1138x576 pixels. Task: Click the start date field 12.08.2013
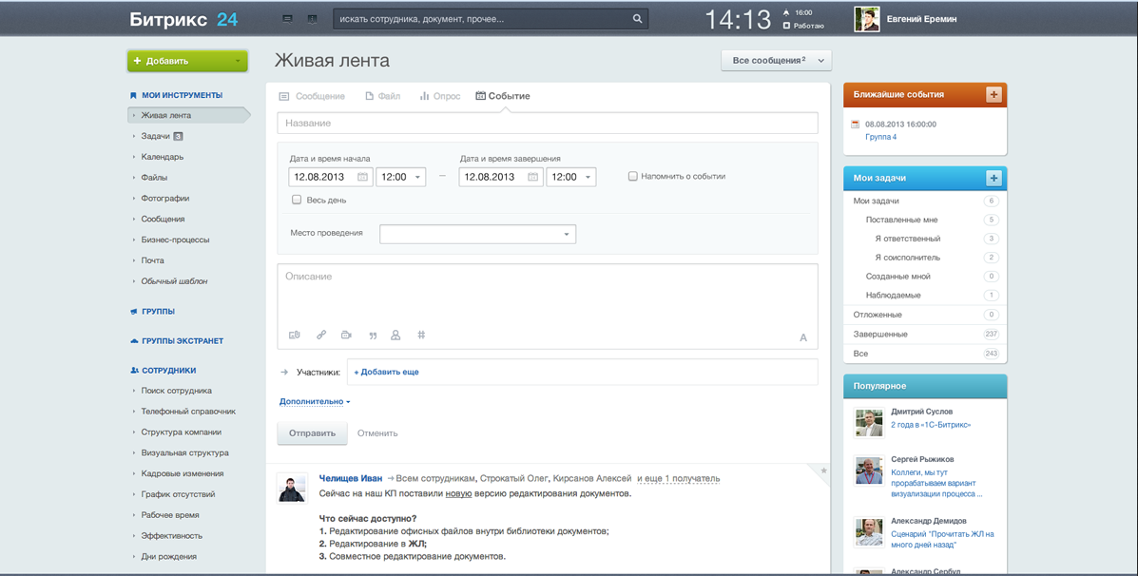point(330,177)
